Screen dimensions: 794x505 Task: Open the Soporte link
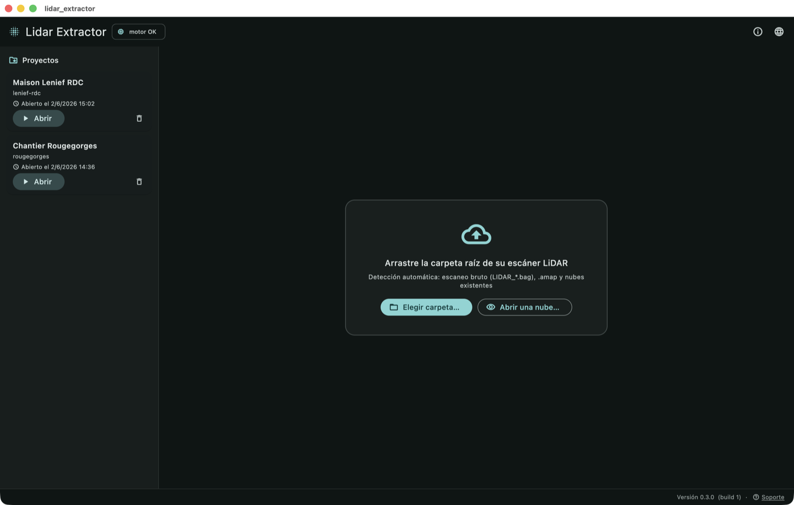pyautogui.click(x=773, y=497)
